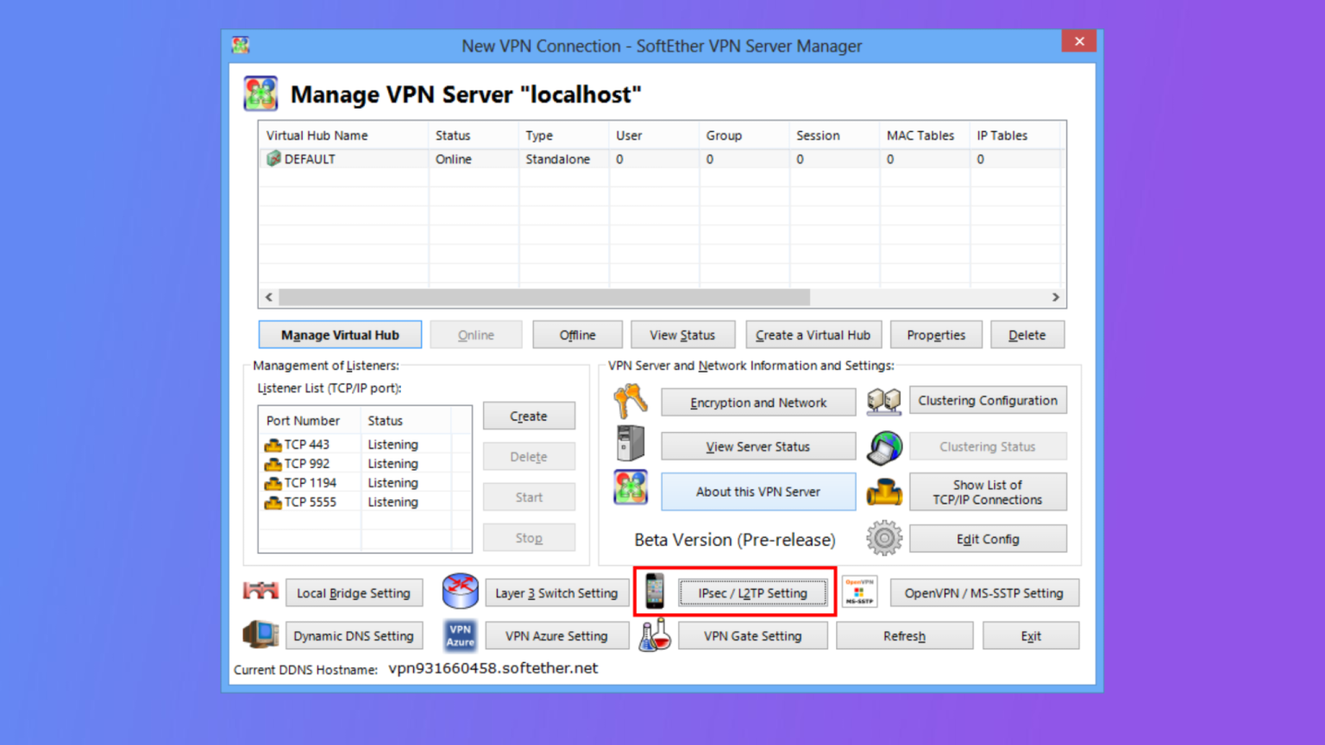The width and height of the screenshot is (1325, 745).
Task: Click the keys icon beside Encryption and Network
Action: pos(630,401)
